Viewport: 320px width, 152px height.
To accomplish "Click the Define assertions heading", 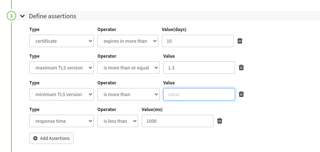I will coord(52,16).
